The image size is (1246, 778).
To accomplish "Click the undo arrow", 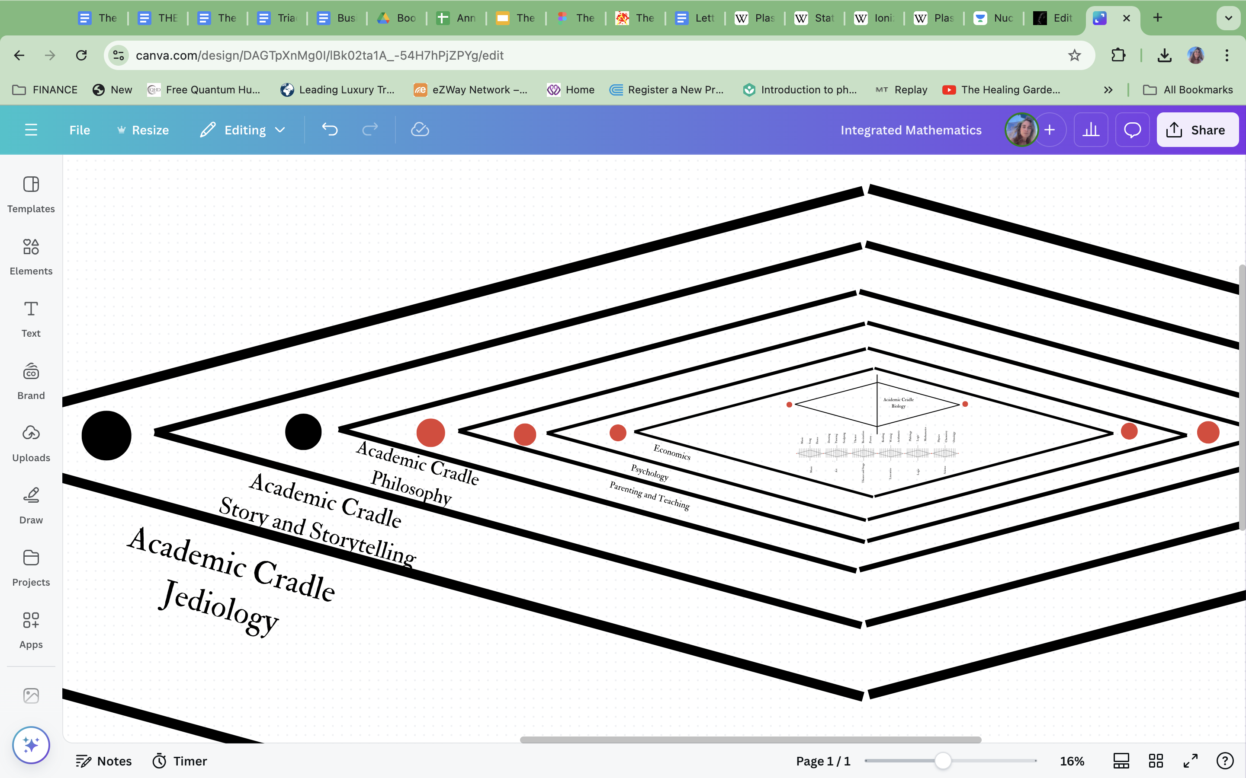I will click(330, 130).
